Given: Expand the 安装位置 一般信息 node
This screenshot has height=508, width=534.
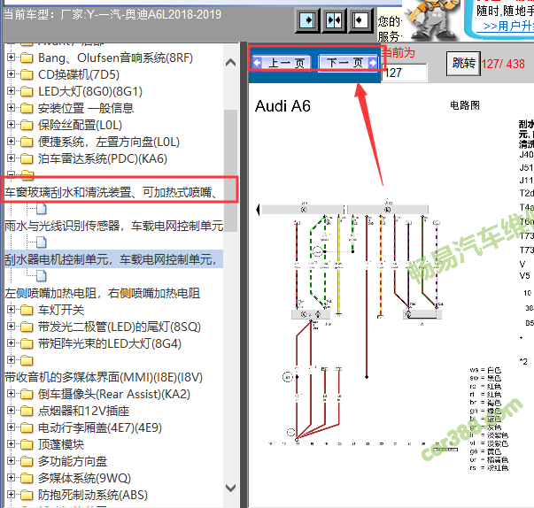Looking at the screenshot, I should 11,107.
